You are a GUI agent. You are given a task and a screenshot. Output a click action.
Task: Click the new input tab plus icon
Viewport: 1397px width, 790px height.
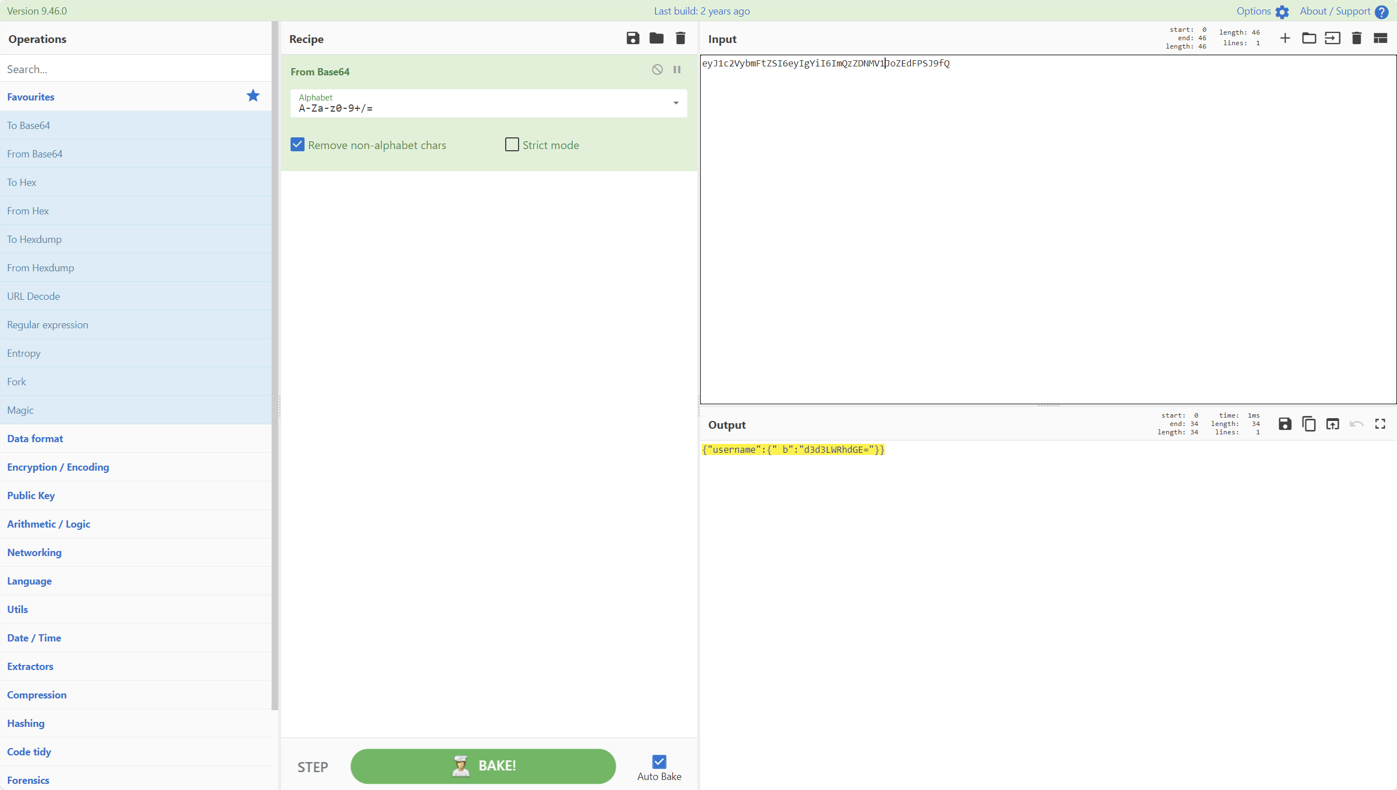1286,39
